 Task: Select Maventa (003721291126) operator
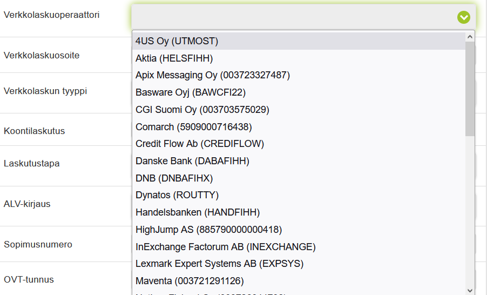click(190, 281)
